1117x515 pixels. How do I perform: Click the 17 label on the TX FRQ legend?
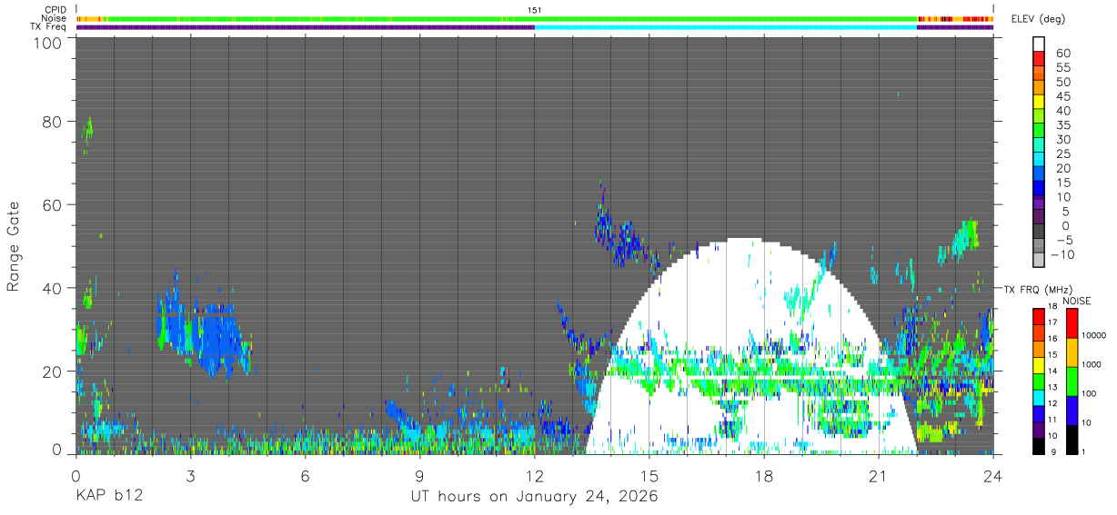[x=1052, y=322]
